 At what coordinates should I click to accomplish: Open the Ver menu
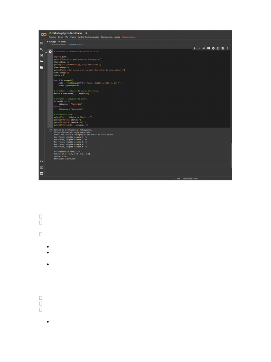(x=67, y=37)
